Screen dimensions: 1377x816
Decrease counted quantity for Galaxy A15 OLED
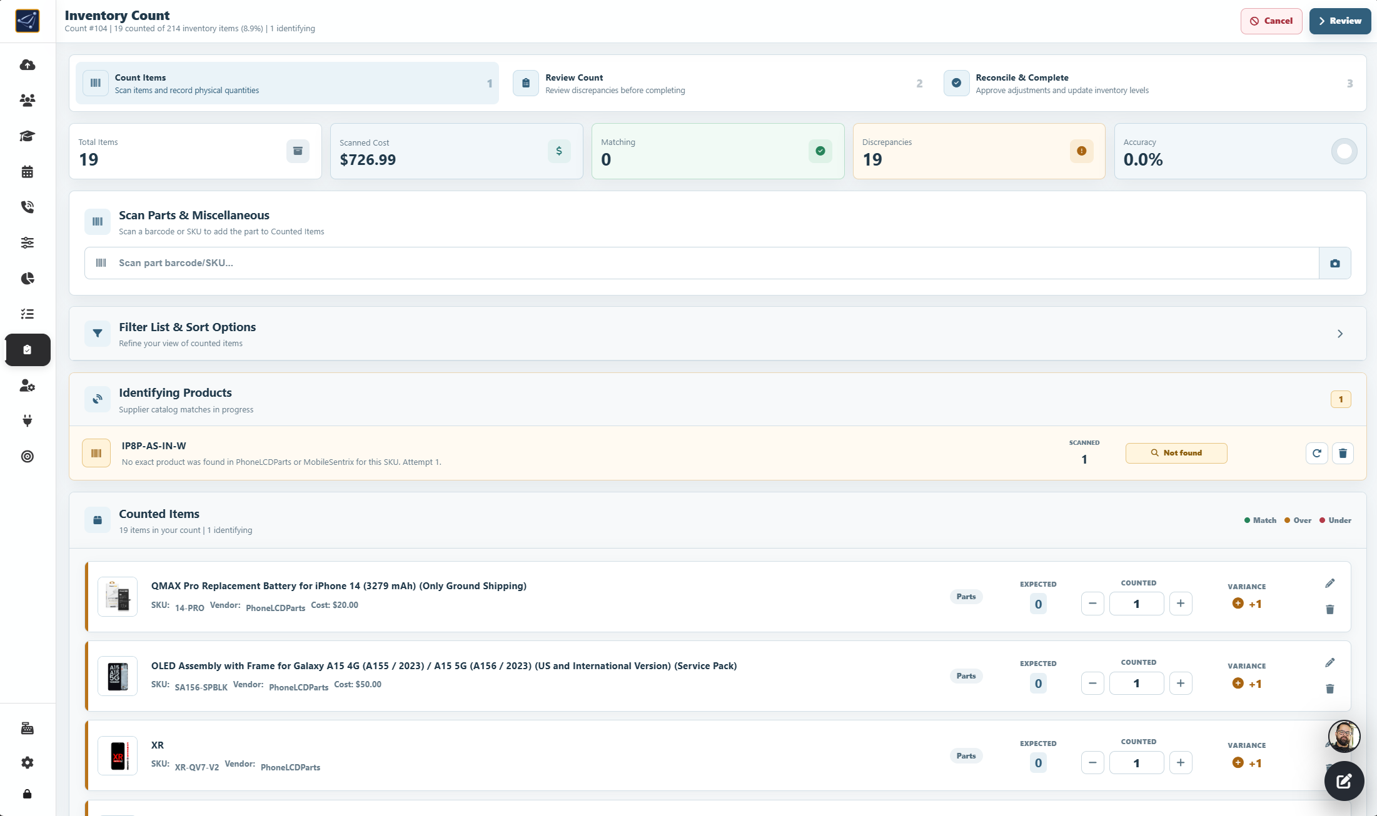click(x=1092, y=683)
